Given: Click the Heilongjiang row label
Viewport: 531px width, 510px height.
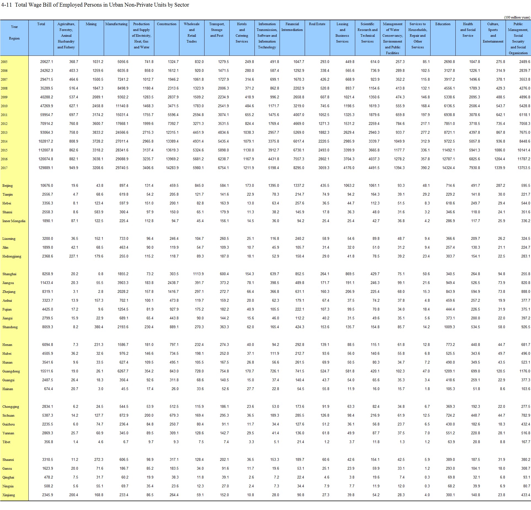Looking at the screenshot, I should [12, 256].
